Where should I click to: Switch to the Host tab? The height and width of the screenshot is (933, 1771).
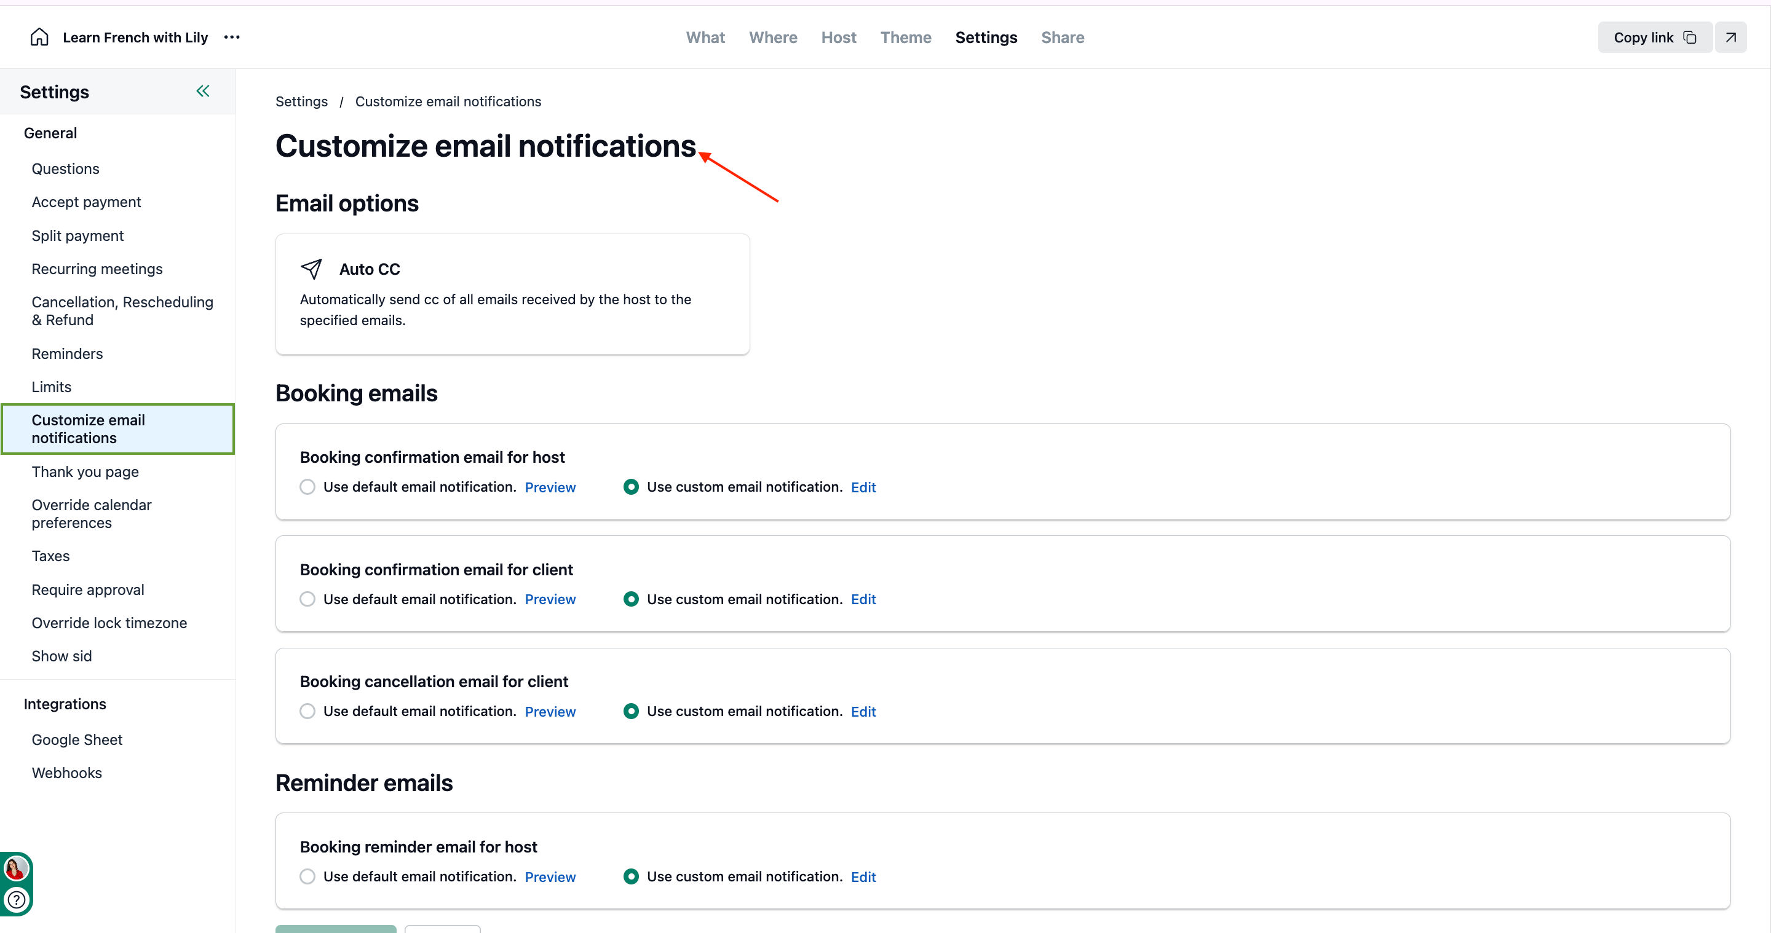(x=838, y=37)
